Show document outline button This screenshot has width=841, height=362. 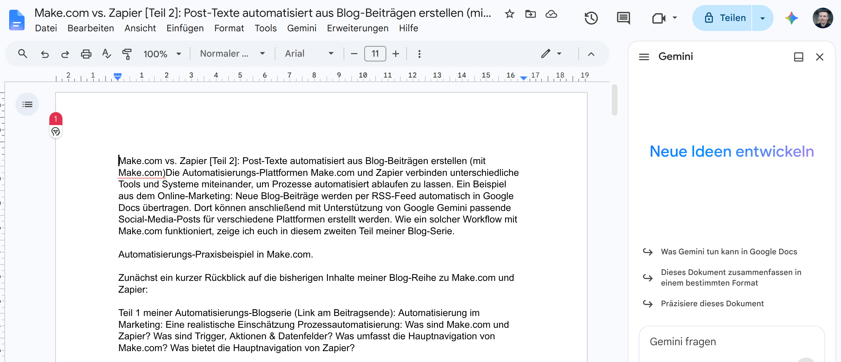(x=27, y=104)
